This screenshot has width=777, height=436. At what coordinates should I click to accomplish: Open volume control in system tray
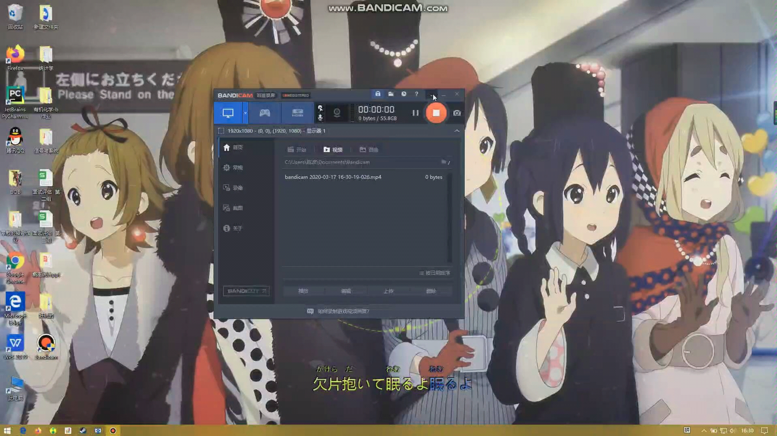(x=733, y=430)
